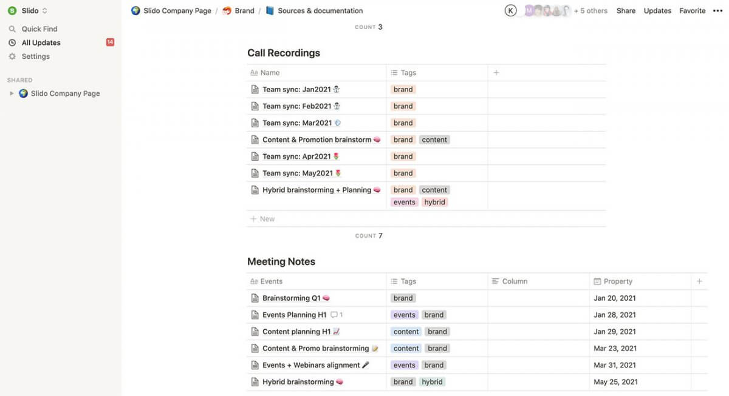Click the red 14 updates badge
Image resolution: width=729 pixels, height=396 pixels.
pyautogui.click(x=110, y=42)
